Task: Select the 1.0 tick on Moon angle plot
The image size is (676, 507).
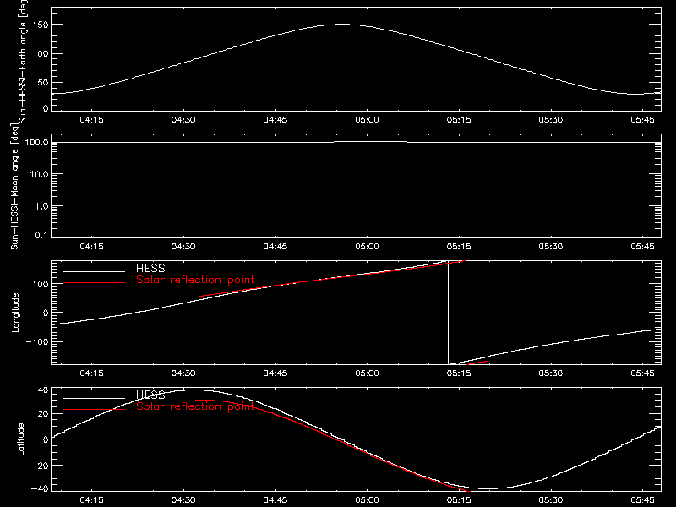Action: coord(41,206)
